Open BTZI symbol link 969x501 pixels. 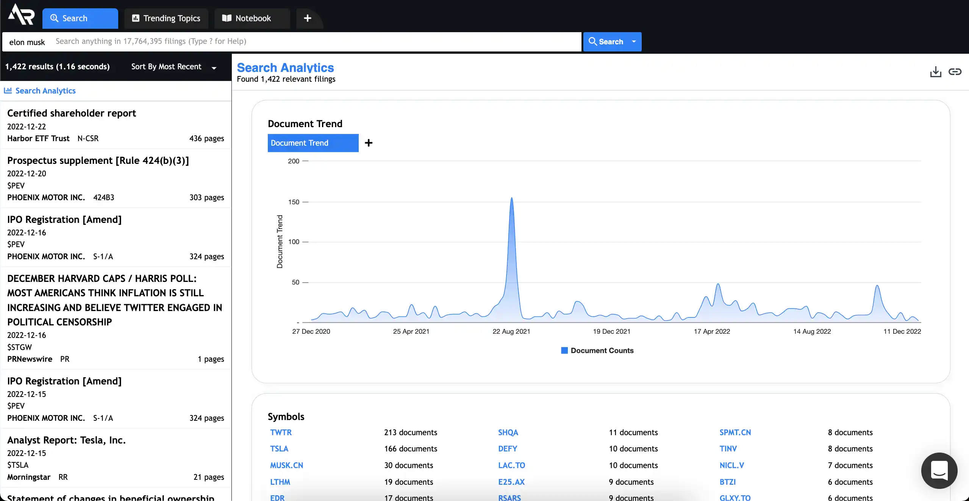point(727,482)
